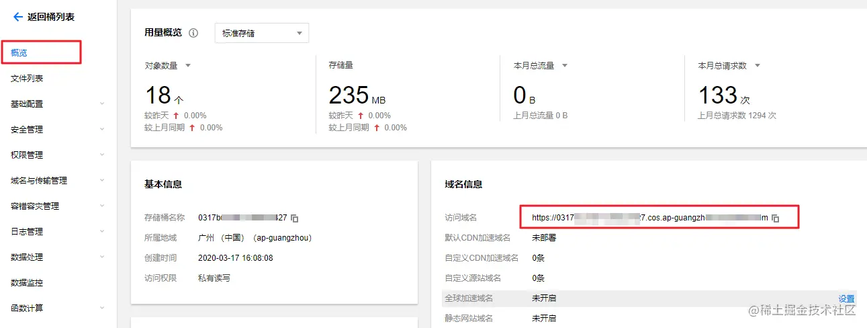Click 0条 value beside 自定义源站域名
This screenshot has height=328, width=867.
538,278
